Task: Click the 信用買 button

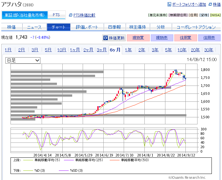Action: pyautogui.click(x=186, y=38)
